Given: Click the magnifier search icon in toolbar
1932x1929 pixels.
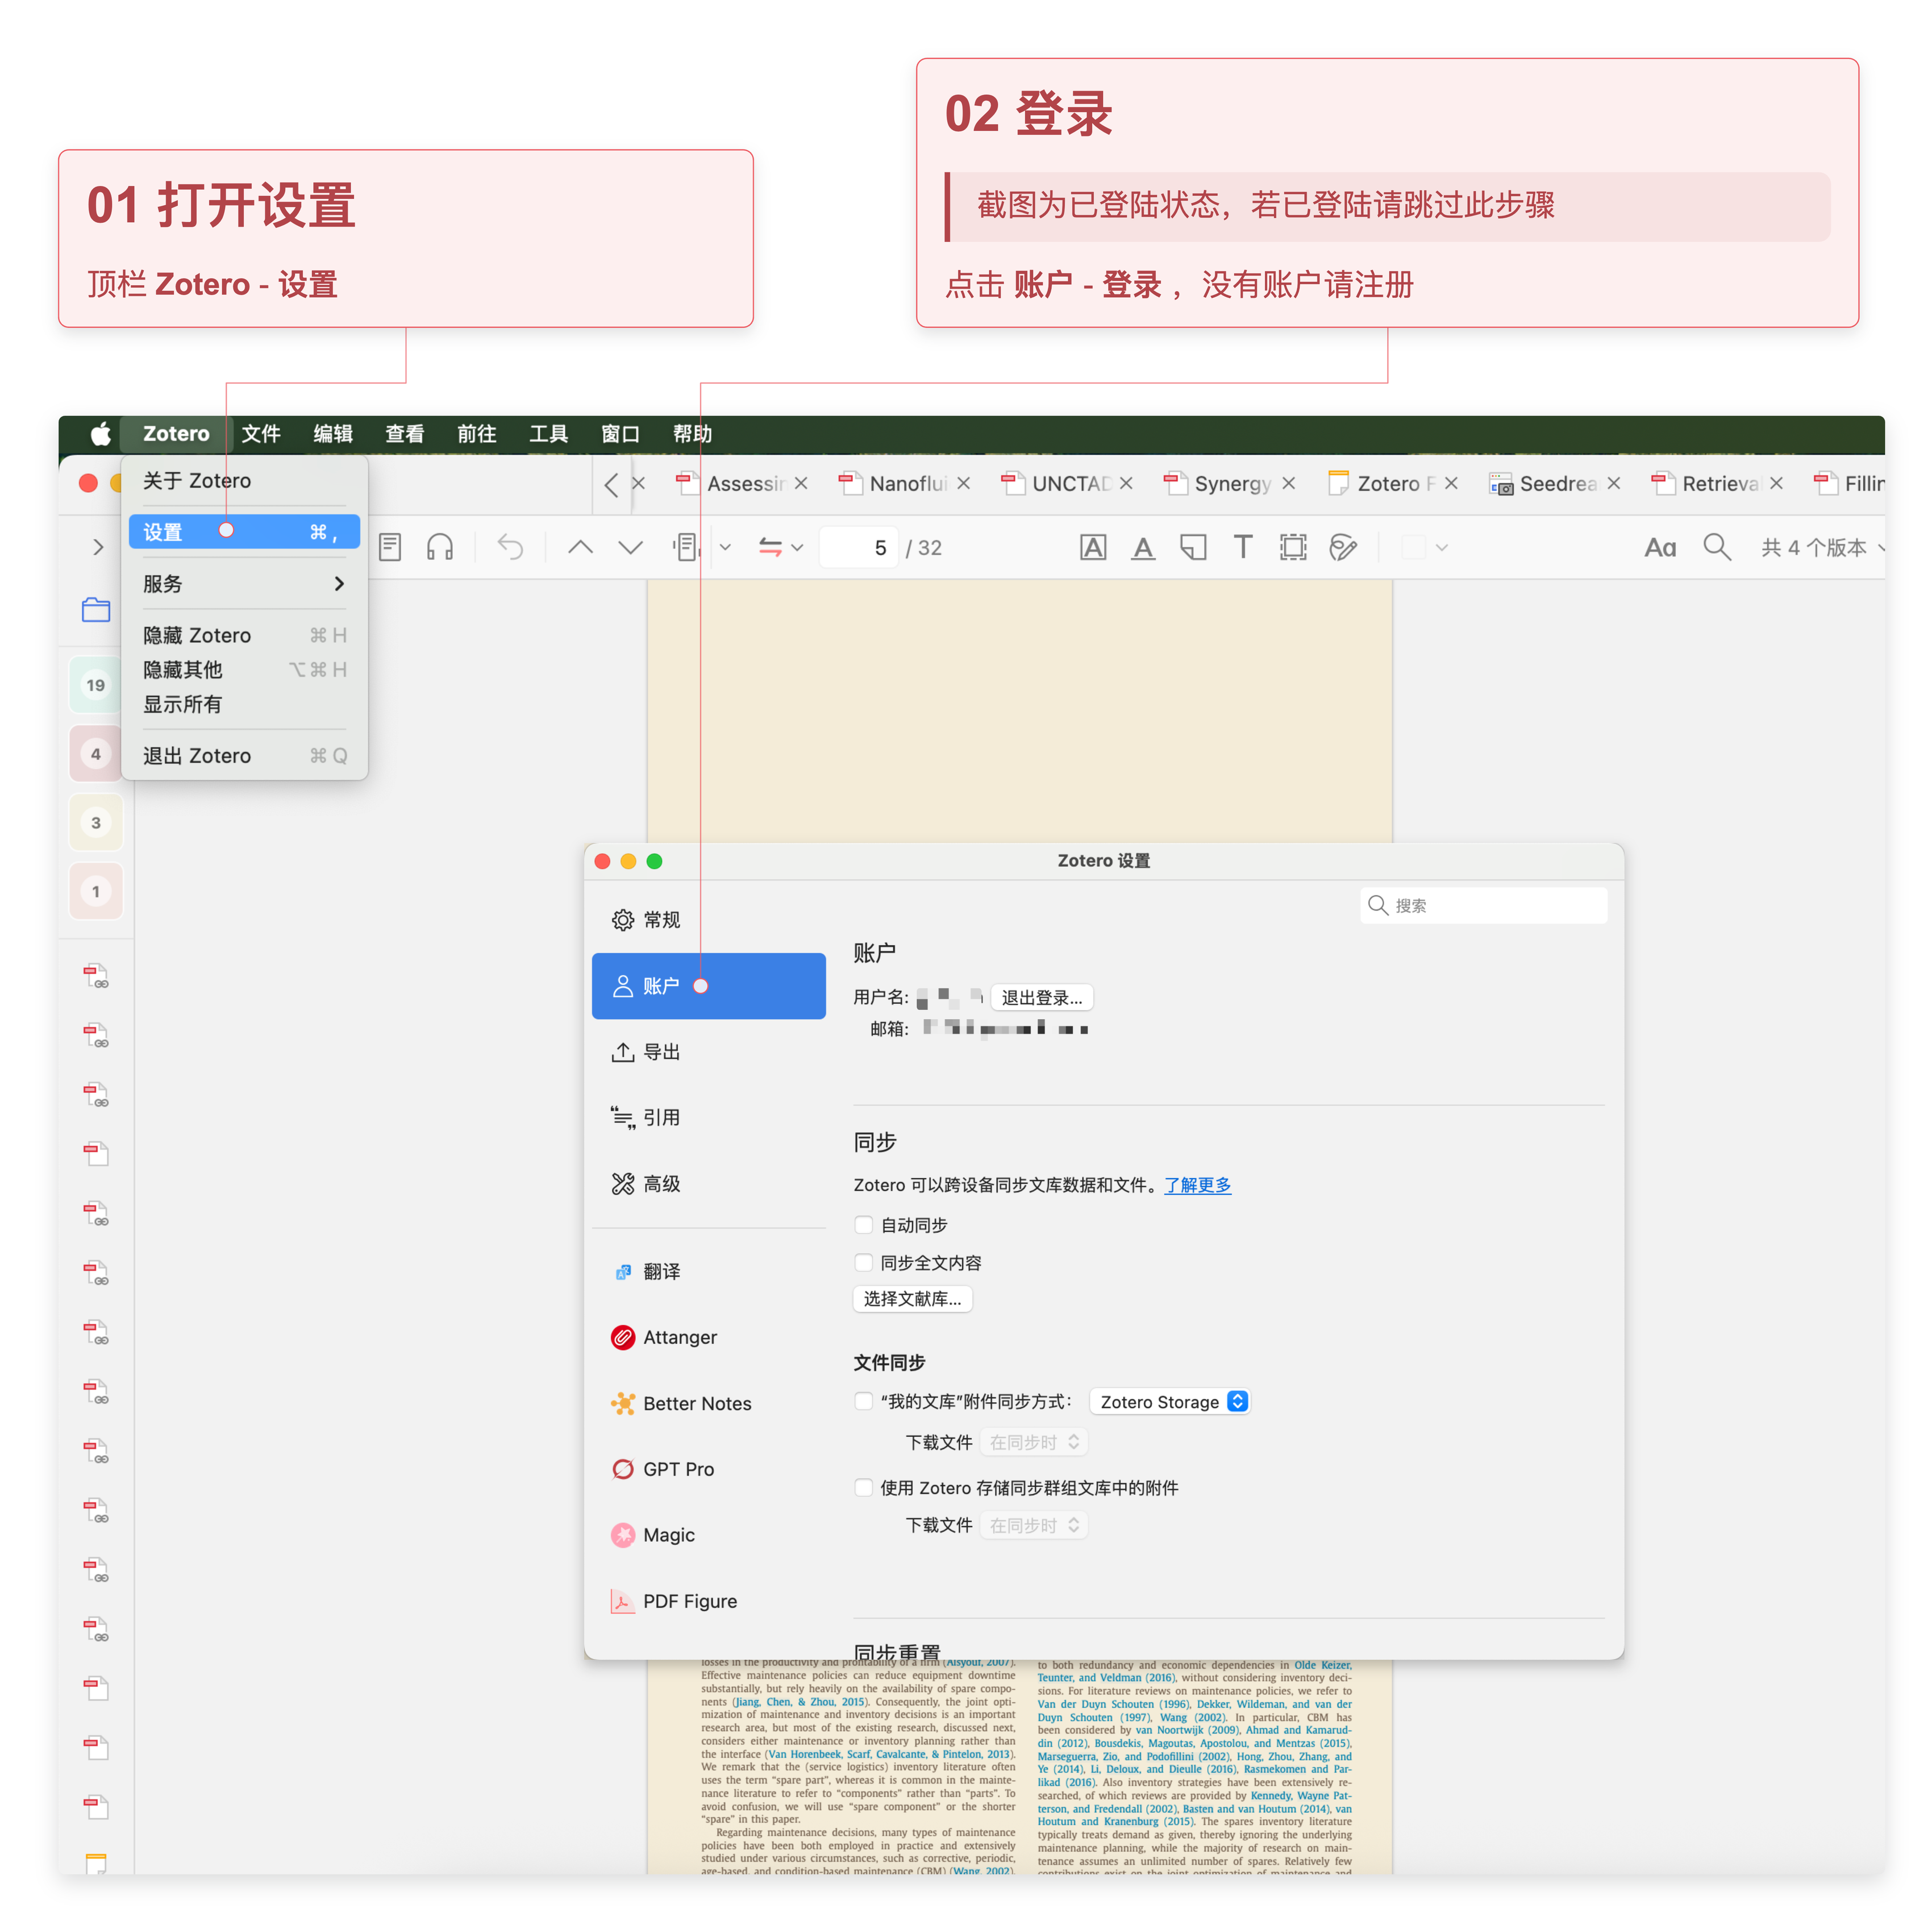Looking at the screenshot, I should coord(1717,548).
